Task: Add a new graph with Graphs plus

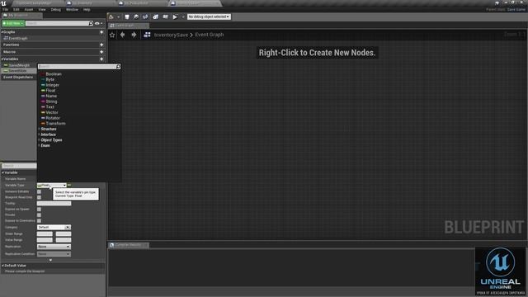Action: click(x=101, y=32)
